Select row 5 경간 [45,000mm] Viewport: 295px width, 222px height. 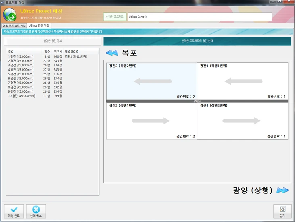[x=52, y=74]
